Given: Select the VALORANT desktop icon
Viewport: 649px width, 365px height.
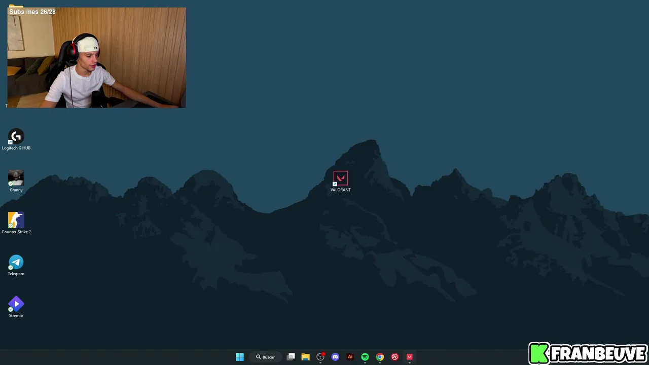Looking at the screenshot, I should 340,181.
